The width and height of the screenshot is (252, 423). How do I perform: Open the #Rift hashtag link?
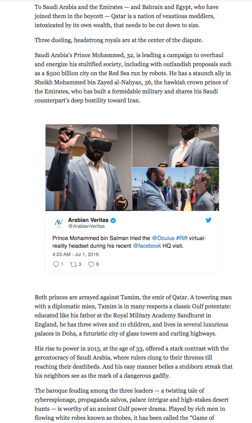pyautogui.click(x=182, y=238)
